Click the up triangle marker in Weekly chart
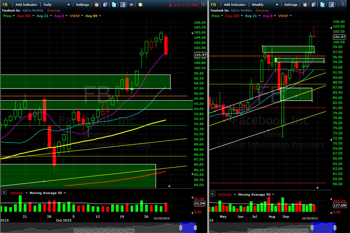Image resolution: width=350 pixels, height=233 pixels. (317, 187)
